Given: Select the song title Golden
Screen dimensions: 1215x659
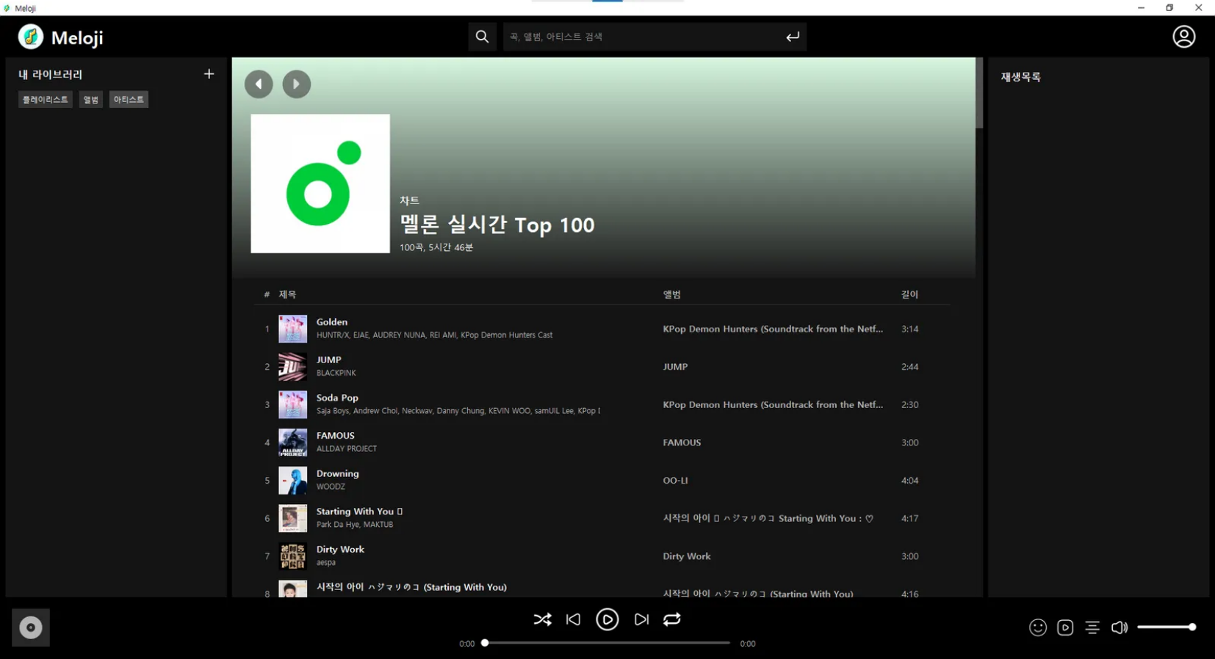Looking at the screenshot, I should 332,322.
